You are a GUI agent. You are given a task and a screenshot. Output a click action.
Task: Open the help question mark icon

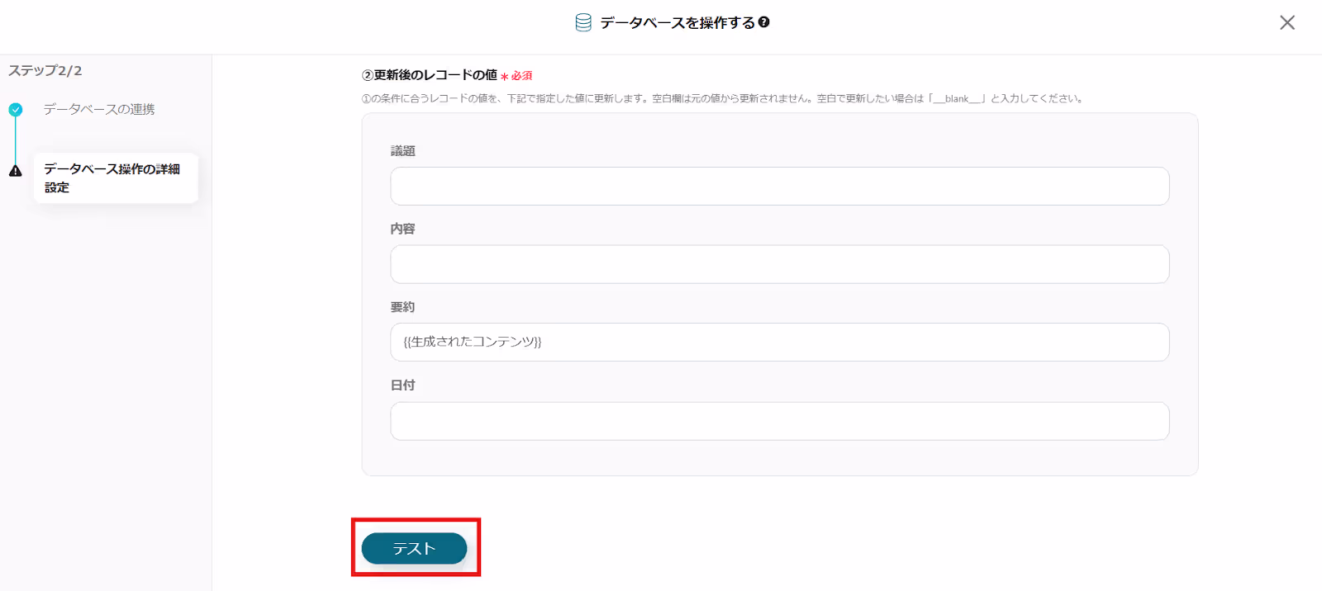764,22
